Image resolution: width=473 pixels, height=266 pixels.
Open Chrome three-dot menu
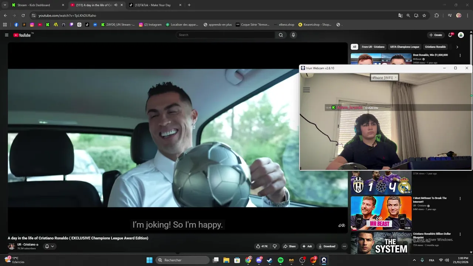click(x=467, y=16)
